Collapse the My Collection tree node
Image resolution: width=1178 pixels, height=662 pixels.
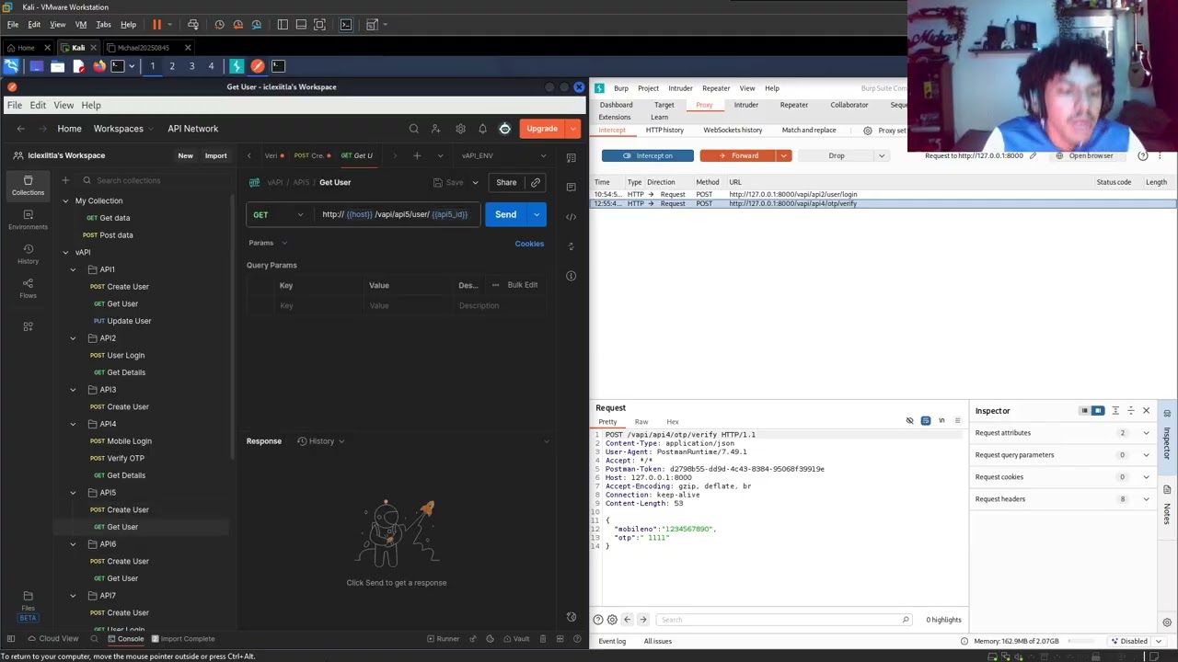coord(65,200)
